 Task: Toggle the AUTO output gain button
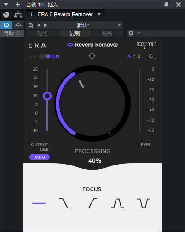[40, 157]
